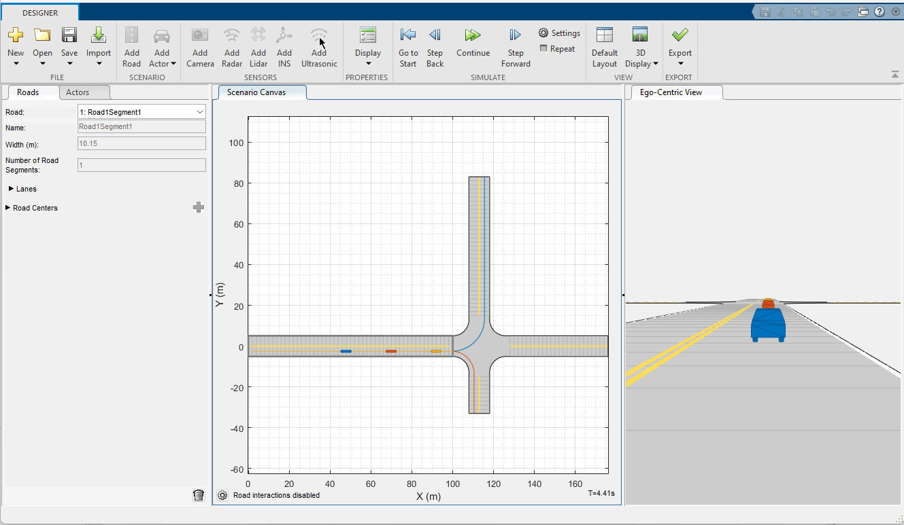The image size is (904, 525).
Task: Toggle the Repeat checkbox
Action: tap(543, 49)
